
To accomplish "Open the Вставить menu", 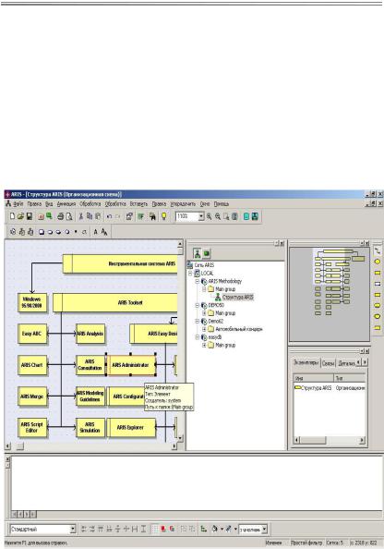I will pyautogui.click(x=138, y=203).
